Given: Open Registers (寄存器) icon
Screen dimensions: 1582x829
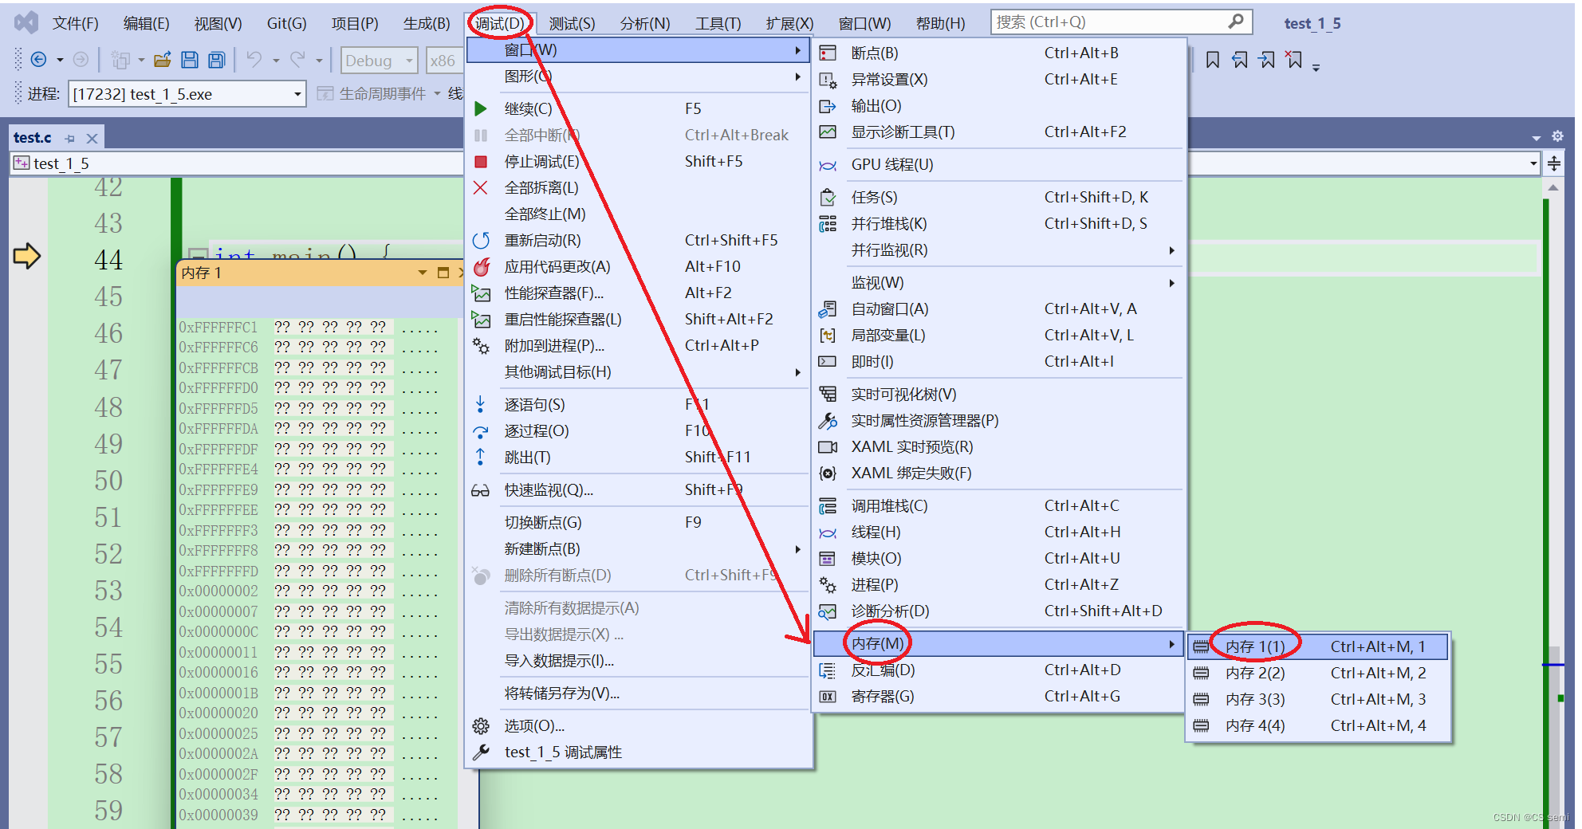Looking at the screenshot, I should 828,697.
